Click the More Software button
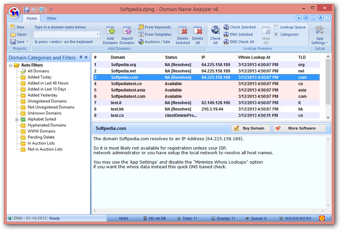Image resolution: width=341 pixels, height=231 pixels. (x=299, y=128)
